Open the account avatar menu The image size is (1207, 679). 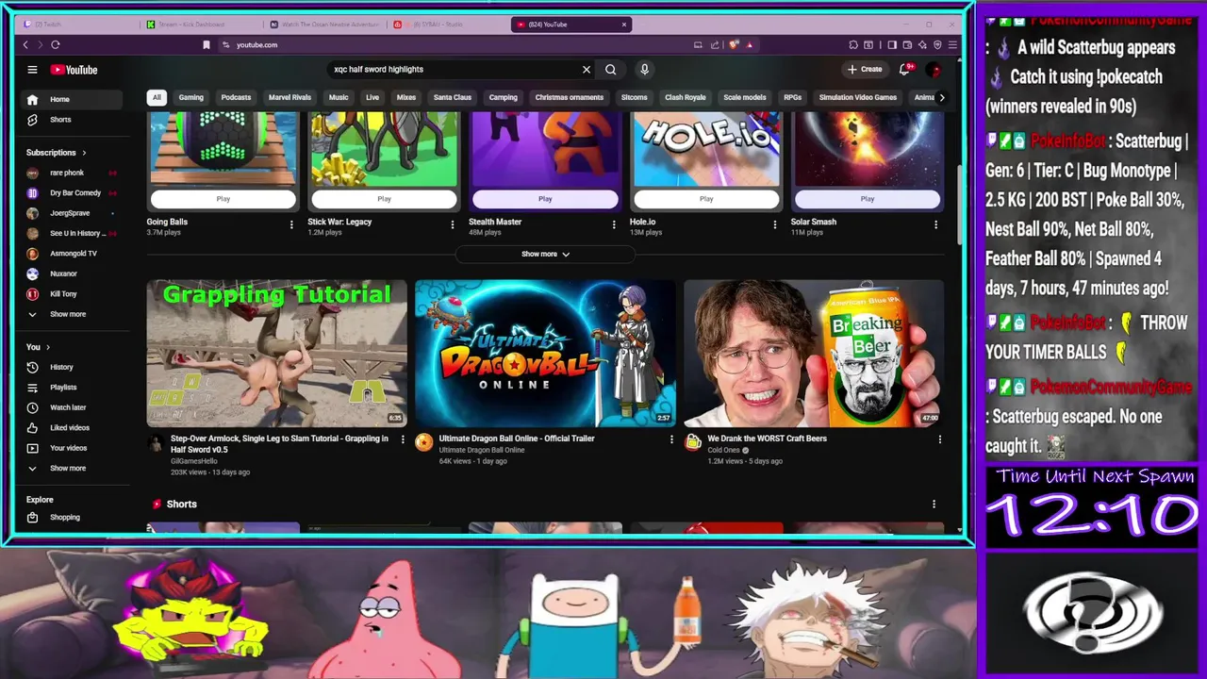coord(934,69)
